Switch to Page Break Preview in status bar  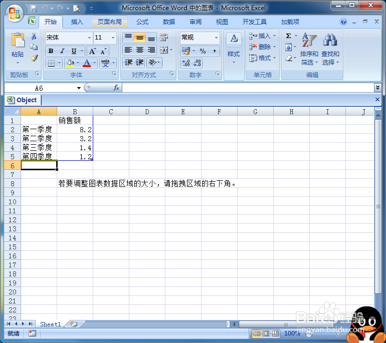[275, 333]
